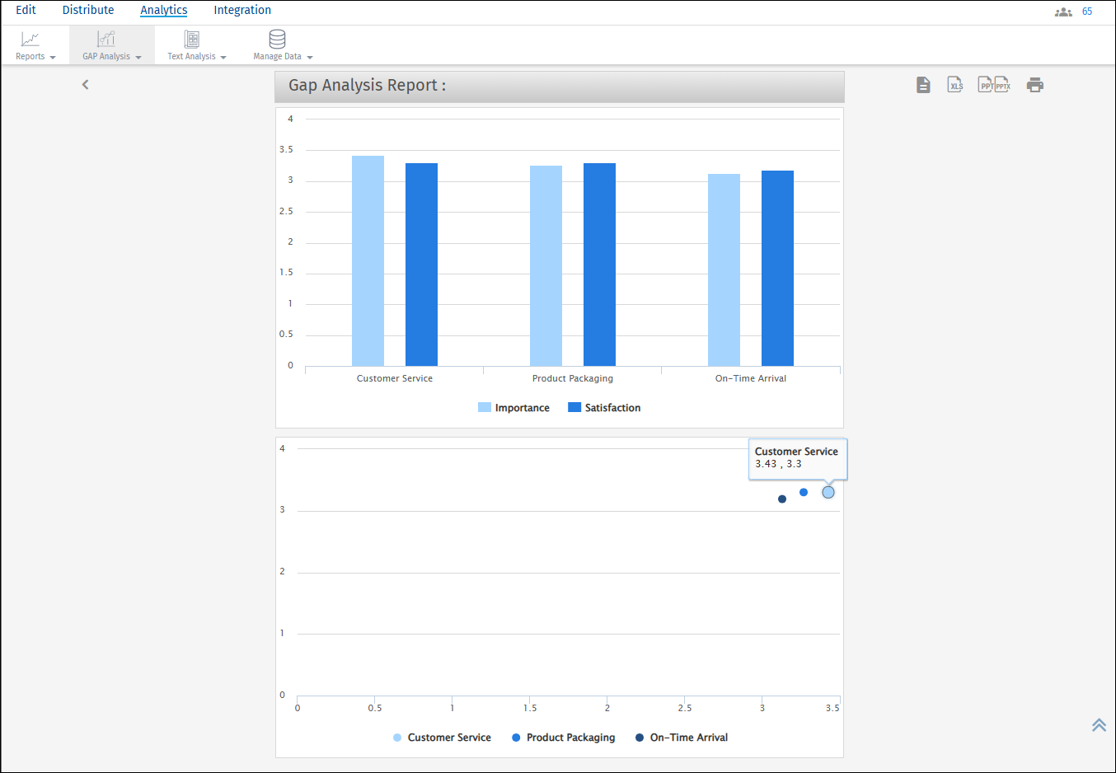Open the Manage Data database icon
This screenshot has width=1116, height=773.
pyautogui.click(x=277, y=38)
